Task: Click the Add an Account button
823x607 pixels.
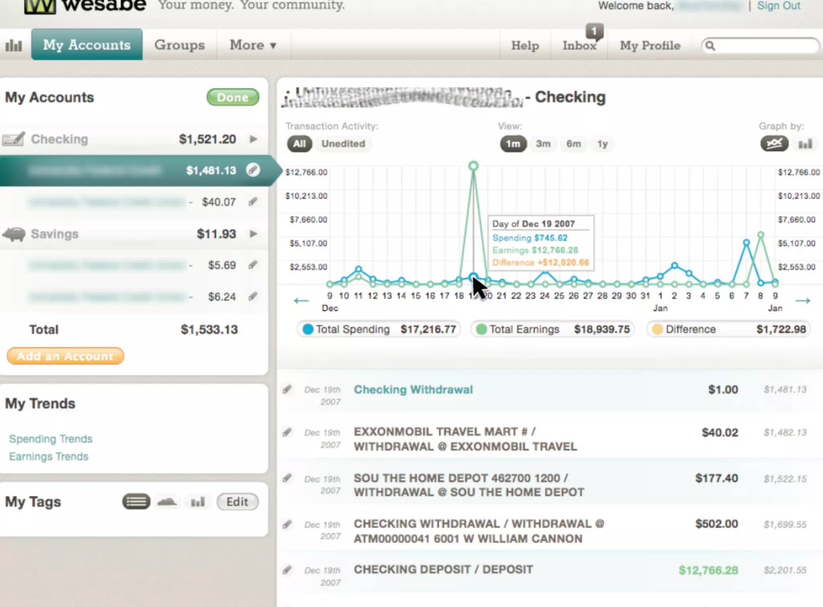Action: coord(66,356)
